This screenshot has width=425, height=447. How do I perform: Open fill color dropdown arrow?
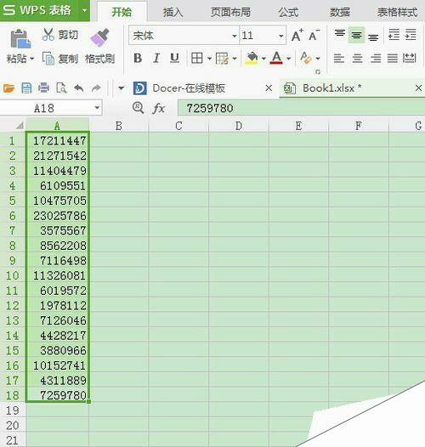[x=263, y=59]
